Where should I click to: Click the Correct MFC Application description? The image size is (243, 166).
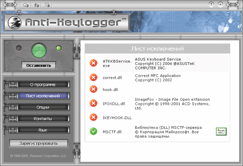coord(158,78)
